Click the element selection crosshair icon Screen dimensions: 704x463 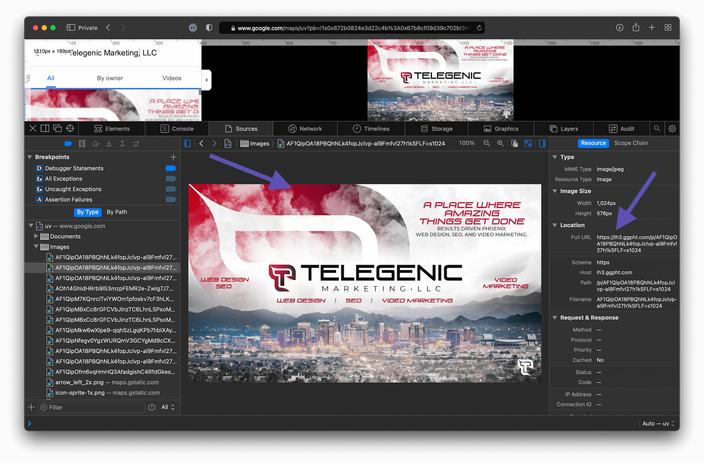pyautogui.click(x=70, y=129)
